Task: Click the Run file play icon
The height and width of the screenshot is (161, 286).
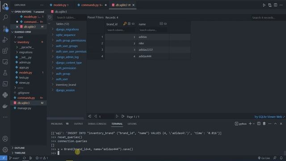Action: click(264, 5)
